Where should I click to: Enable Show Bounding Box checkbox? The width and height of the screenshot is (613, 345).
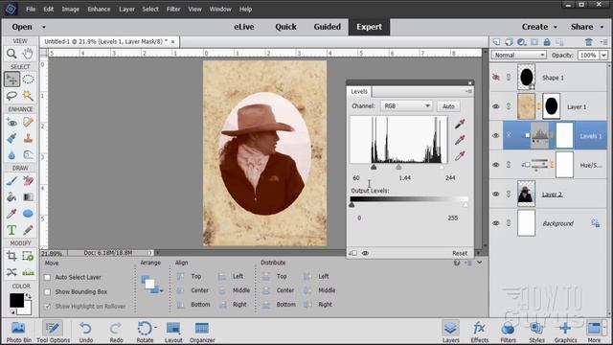tap(48, 291)
